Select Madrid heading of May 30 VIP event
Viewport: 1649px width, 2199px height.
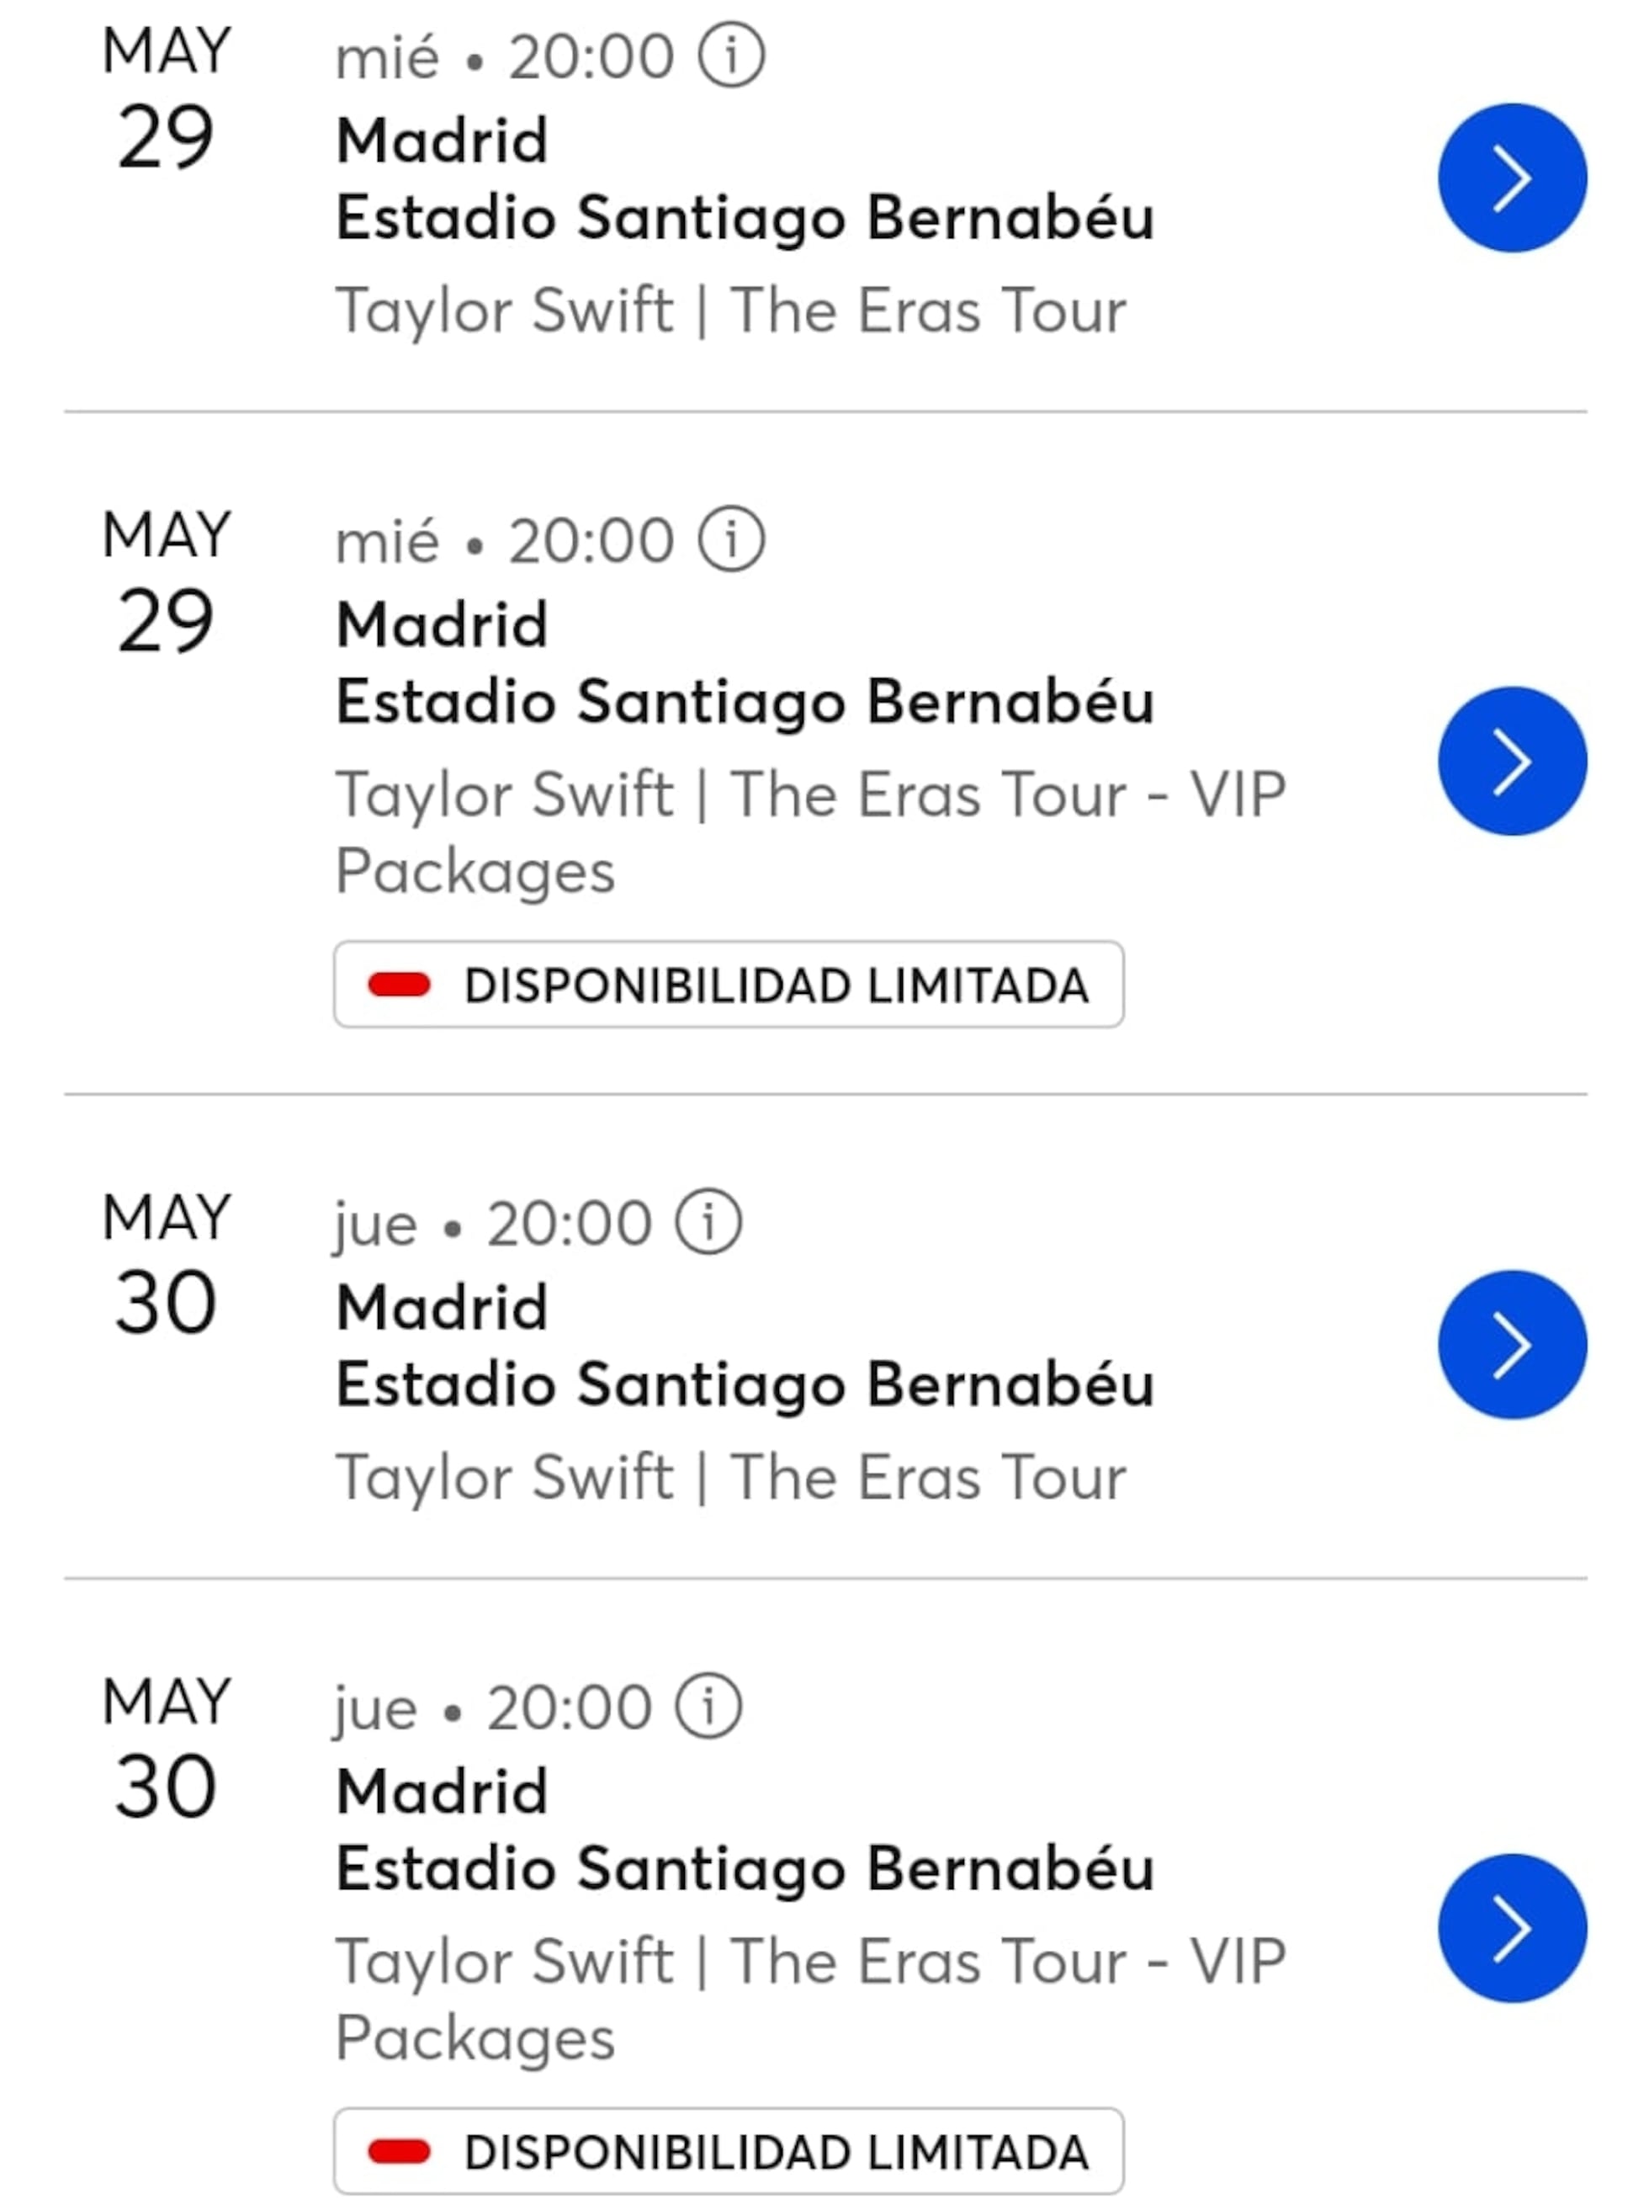(443, 1792)
